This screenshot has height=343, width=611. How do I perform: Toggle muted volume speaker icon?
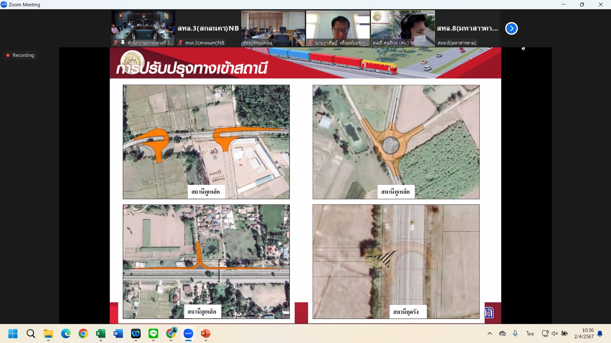pyautogui.click(x=555, y=333)
